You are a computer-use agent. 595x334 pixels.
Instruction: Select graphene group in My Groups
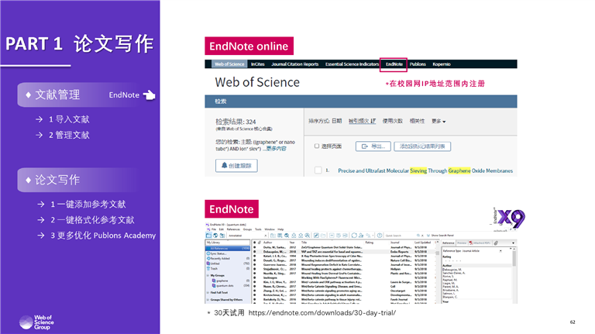(228, 281)
